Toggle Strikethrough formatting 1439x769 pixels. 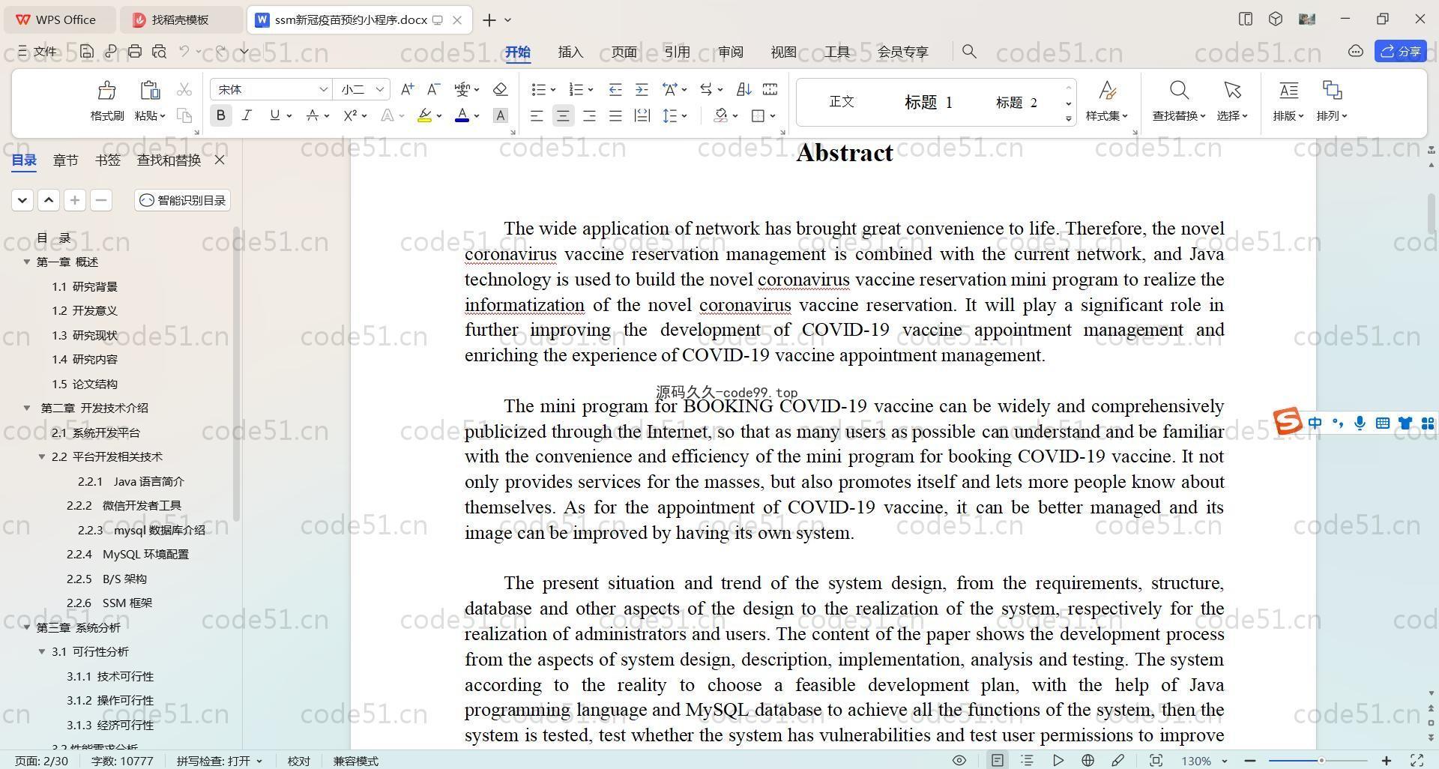tap(313, 115)
